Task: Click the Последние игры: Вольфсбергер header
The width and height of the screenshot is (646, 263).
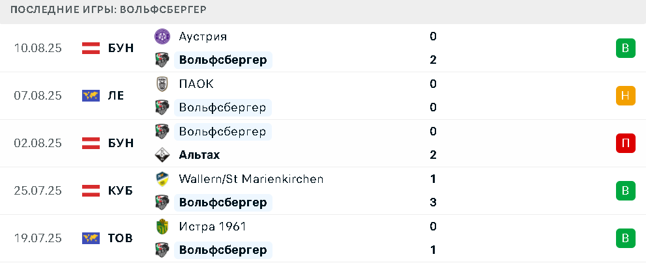Action: 108,10
